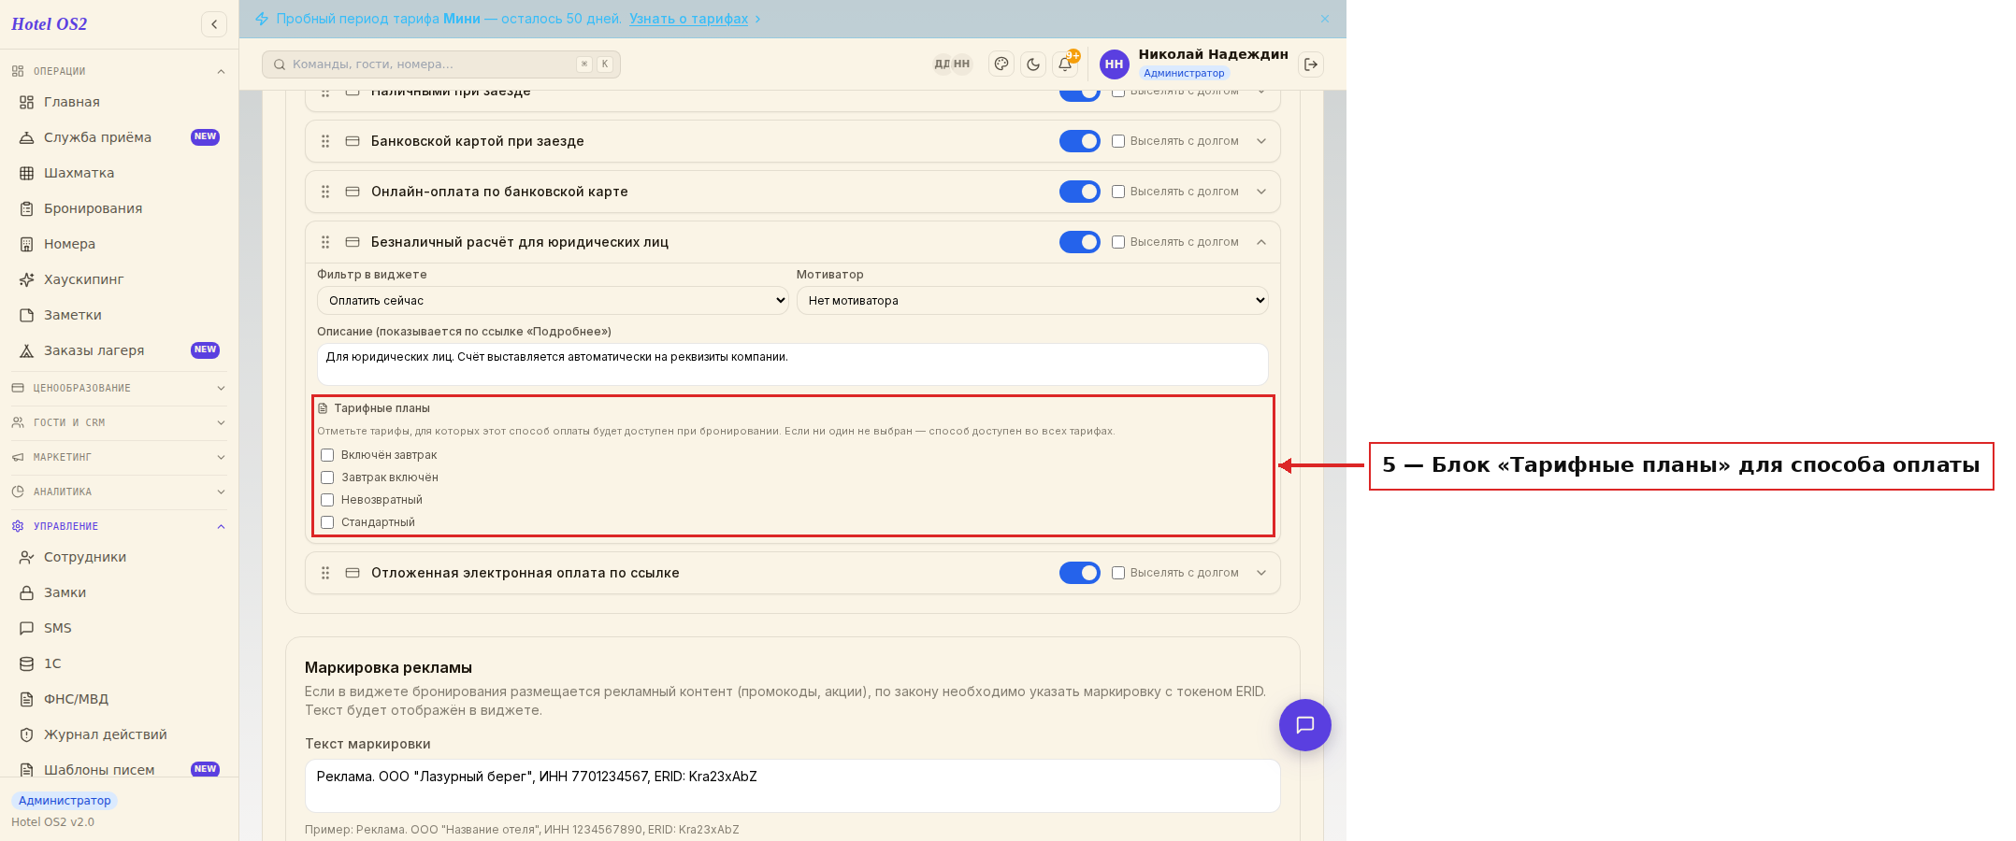
Task: Check Выселять с долгом for Онлайн-оплата
Action: pyautogui.click(x=1118, y=192)
